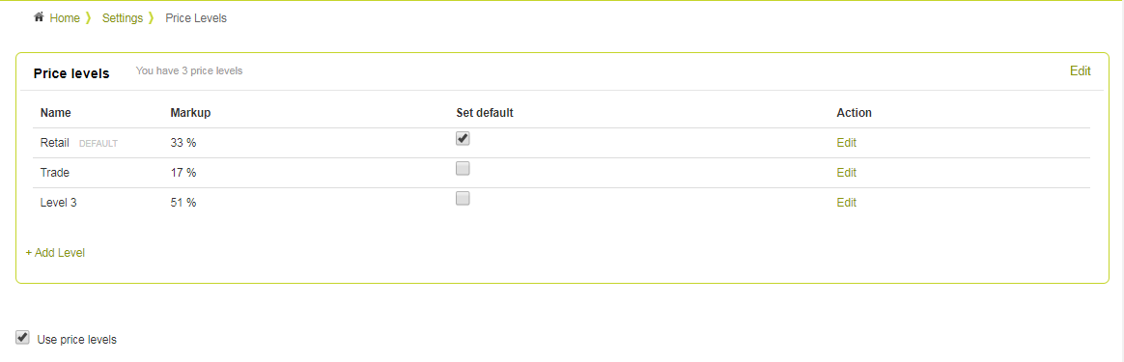
Task: Go to the Home breadcrumb link
Action: [x=65, y=18]
